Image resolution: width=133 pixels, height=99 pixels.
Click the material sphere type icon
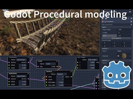118,56
